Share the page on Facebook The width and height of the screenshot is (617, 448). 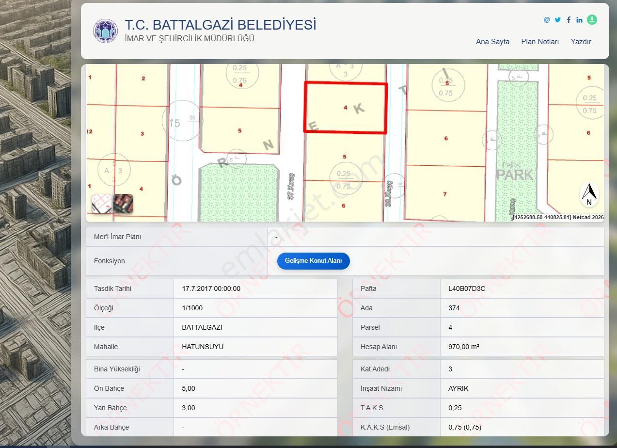point(569,20)
